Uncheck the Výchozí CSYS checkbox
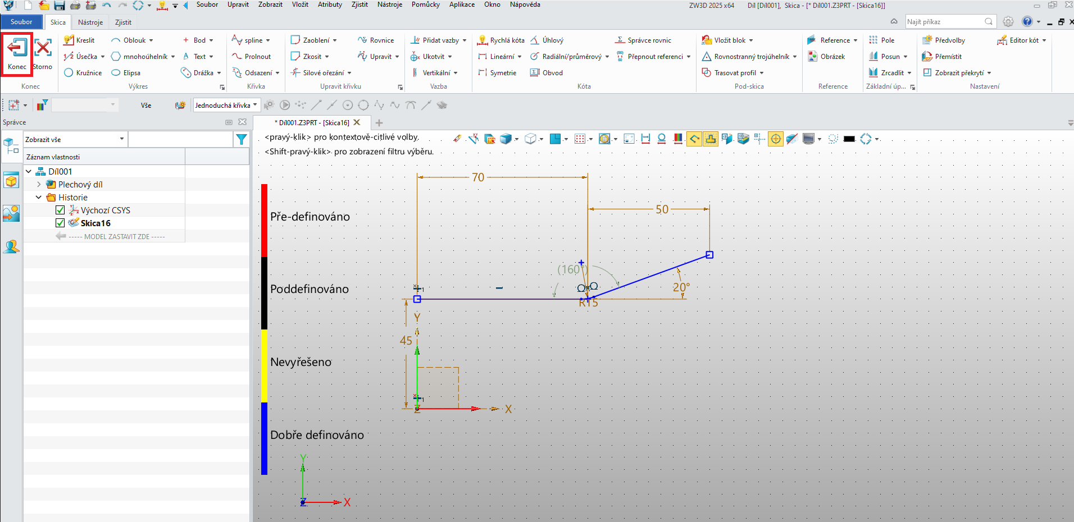Viewport: 1074px width, 522px height. click(x=60, y=210)
